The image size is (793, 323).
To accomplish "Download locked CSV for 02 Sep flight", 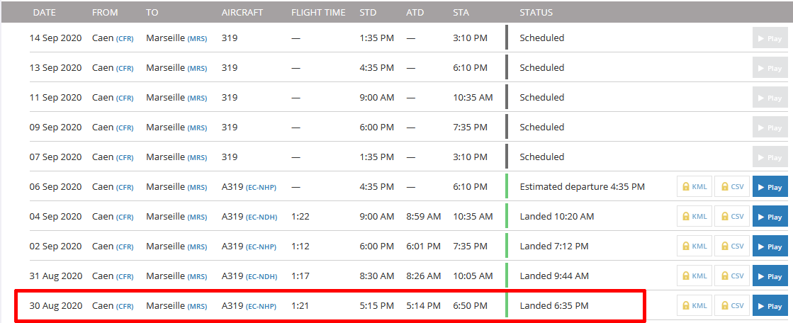I will pos(732,246).
